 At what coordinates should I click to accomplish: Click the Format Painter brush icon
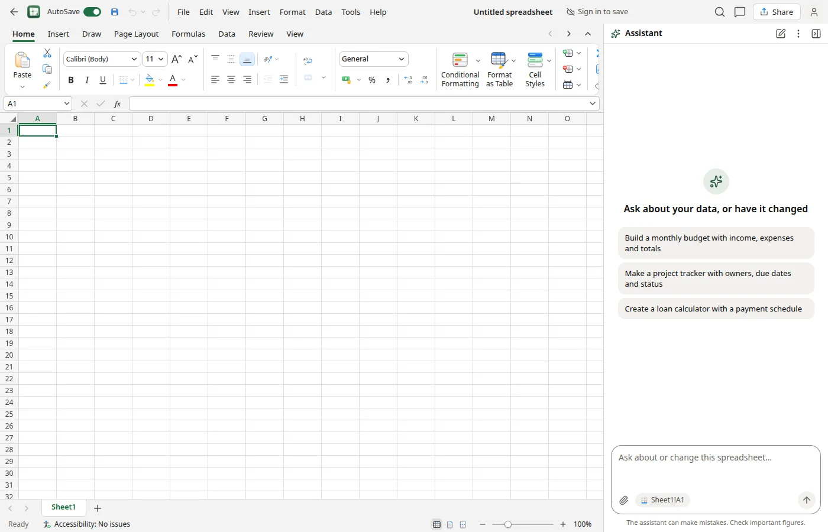point(47,85)
